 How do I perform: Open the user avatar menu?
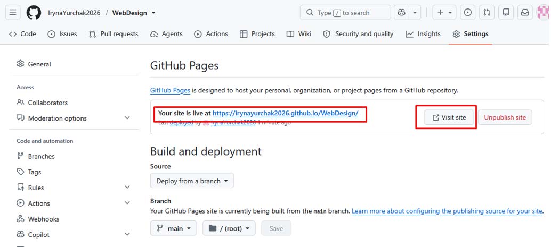click(544, 13)
